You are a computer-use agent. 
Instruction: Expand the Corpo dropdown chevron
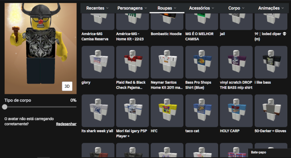pyautogui.click(x=243, y=8)
